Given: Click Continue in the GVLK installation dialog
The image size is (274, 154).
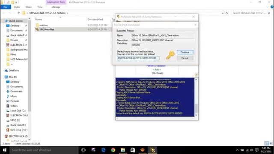Looking at the screenshot, I should pos(185,52).
